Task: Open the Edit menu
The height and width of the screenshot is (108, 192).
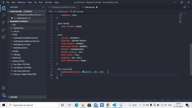Action: point(13,2)
